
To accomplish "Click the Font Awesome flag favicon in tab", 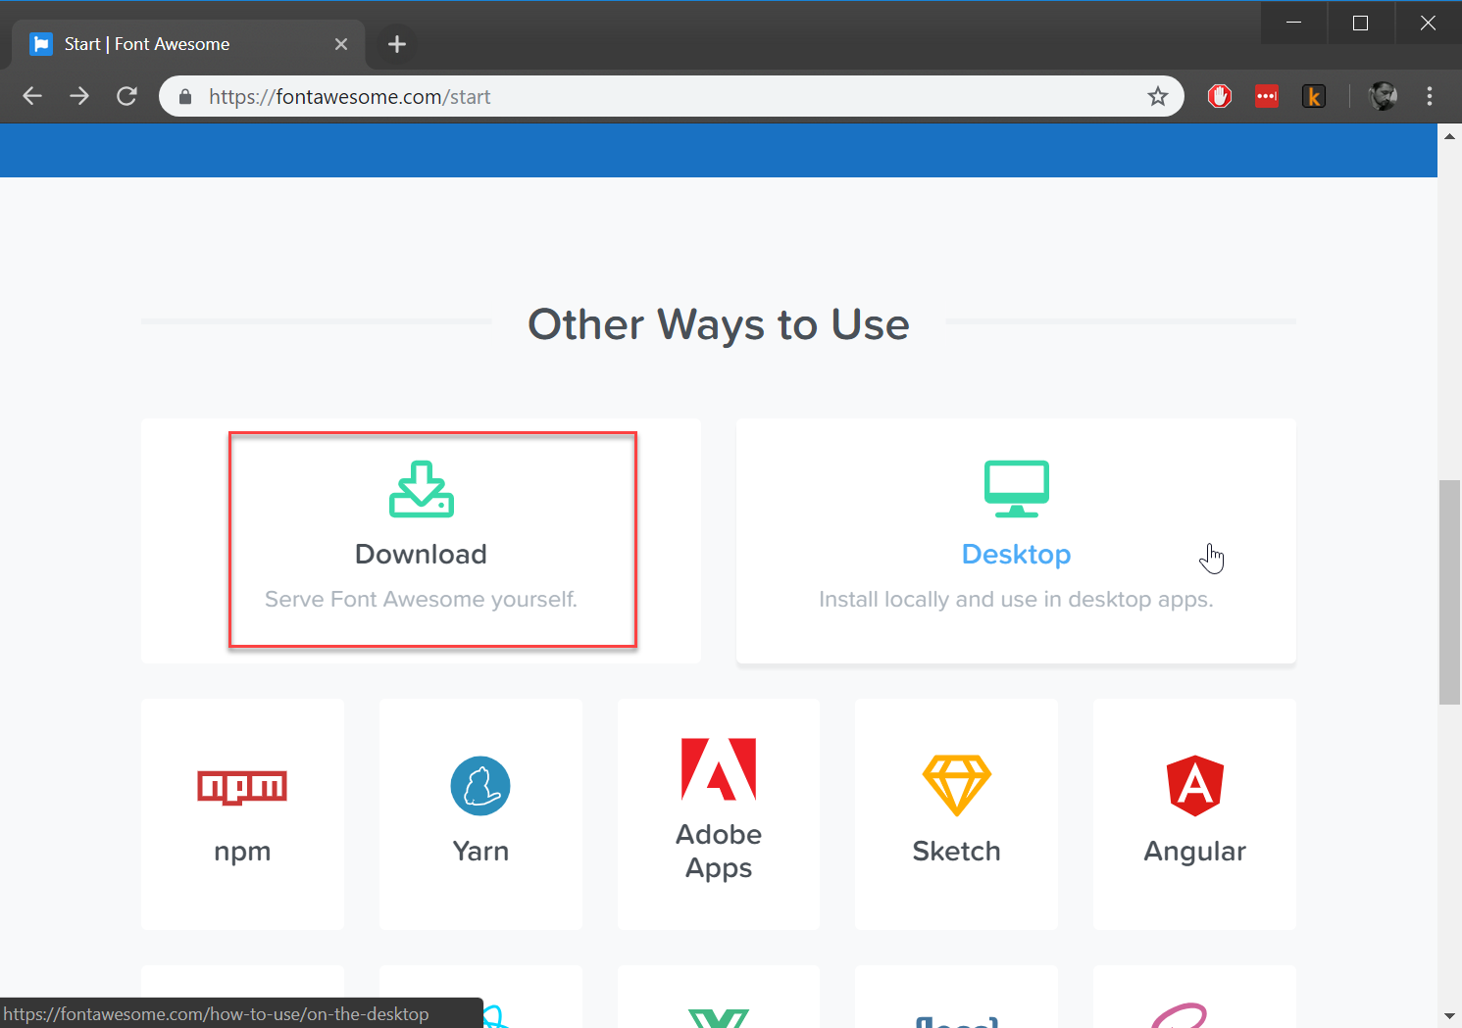I will tap(41, 44).
